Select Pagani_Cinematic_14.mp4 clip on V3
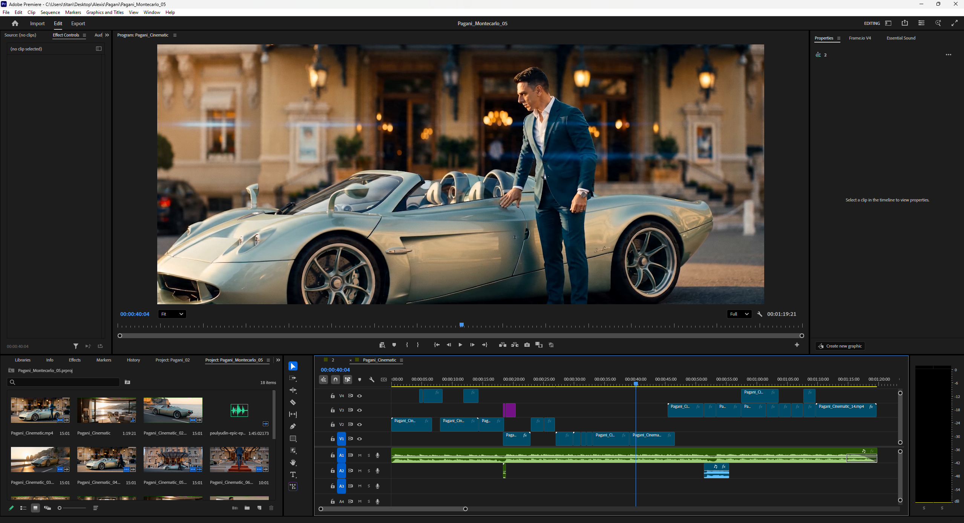This screenshot has width=964, height=523. tap(846, 410)
